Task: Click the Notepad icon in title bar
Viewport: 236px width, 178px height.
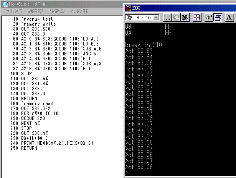Action: [x=4, y=3]
